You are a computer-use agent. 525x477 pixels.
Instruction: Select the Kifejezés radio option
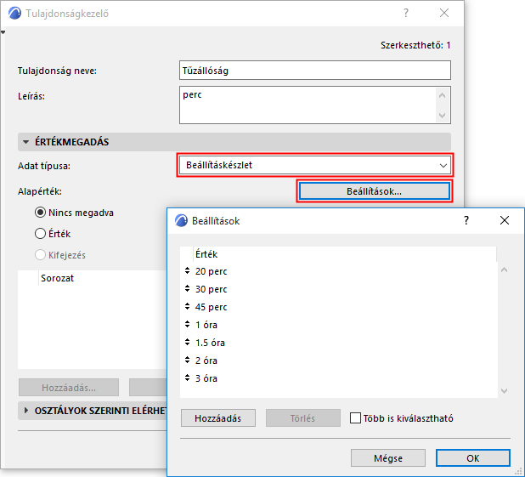(40, 255)
